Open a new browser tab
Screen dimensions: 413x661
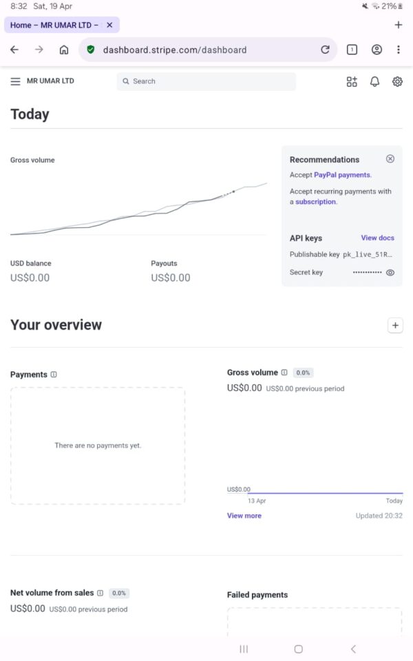point(398,25)
